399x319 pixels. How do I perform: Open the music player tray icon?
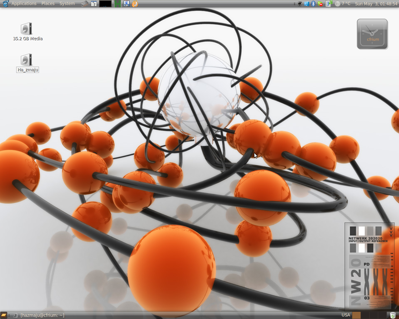coord(329,4)
